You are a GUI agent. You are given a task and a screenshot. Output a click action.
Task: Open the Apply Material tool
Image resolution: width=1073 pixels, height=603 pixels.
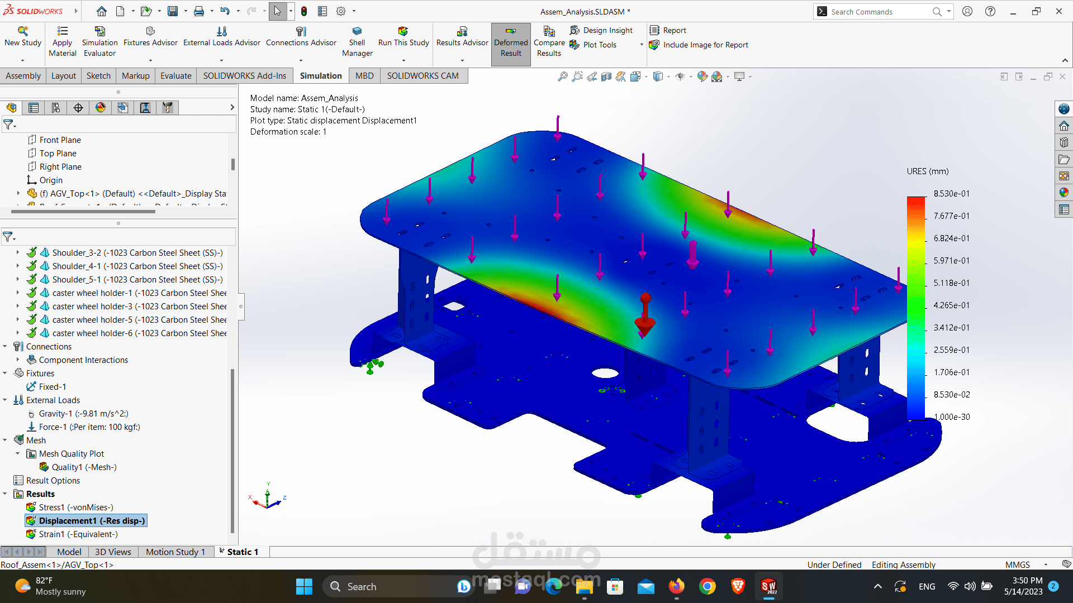click(63, 31)
